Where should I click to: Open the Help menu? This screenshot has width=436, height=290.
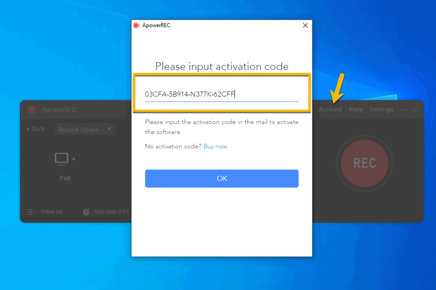click(x=356, y=110)
